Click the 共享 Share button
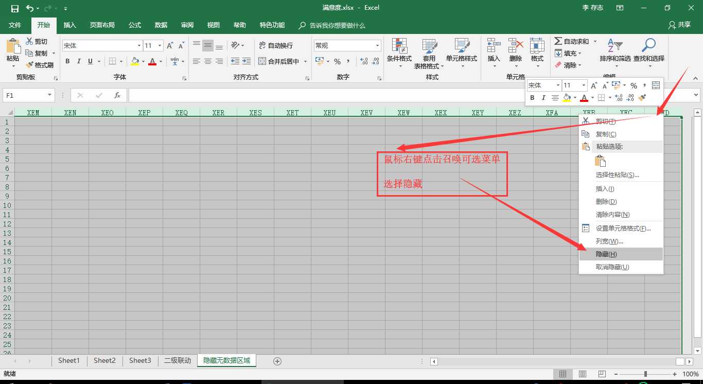The image size is (703, 384). (679, 25)
